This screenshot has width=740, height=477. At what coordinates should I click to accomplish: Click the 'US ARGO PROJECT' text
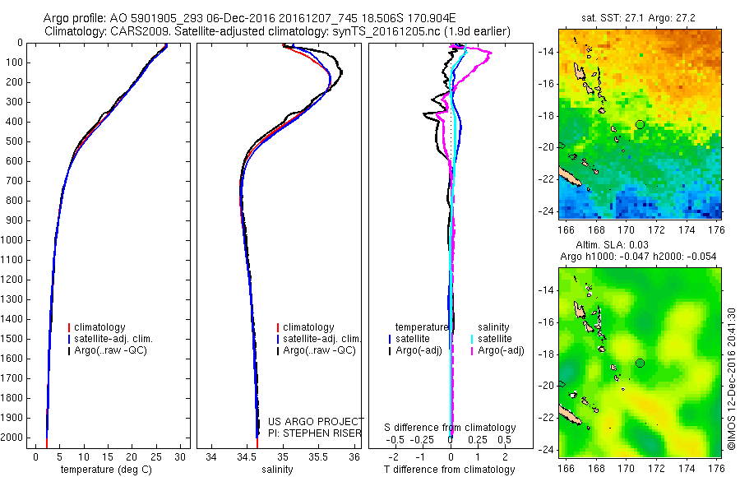[316, 421]
